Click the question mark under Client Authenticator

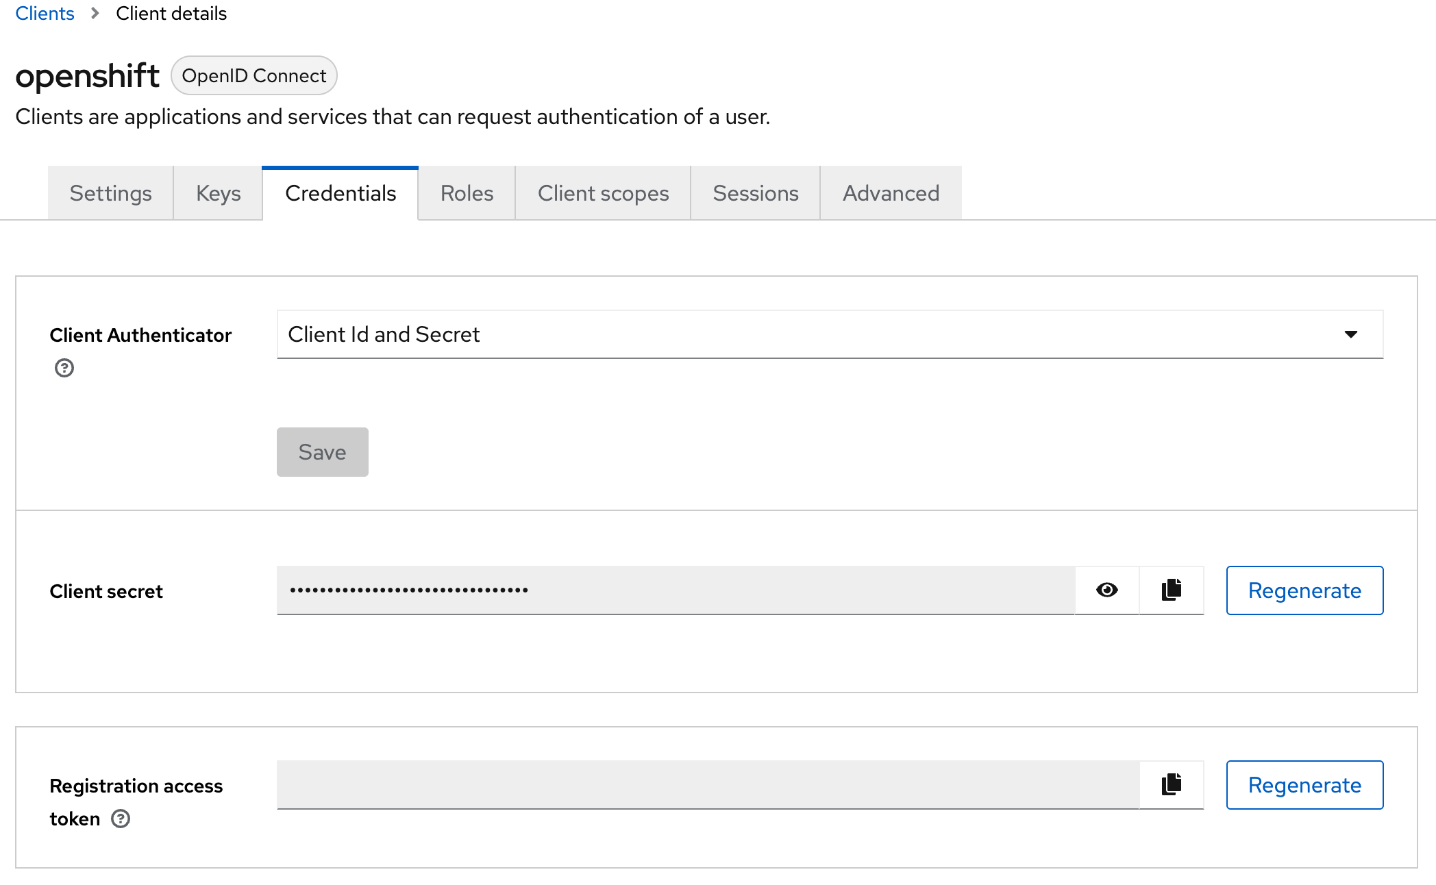point(64,368)
